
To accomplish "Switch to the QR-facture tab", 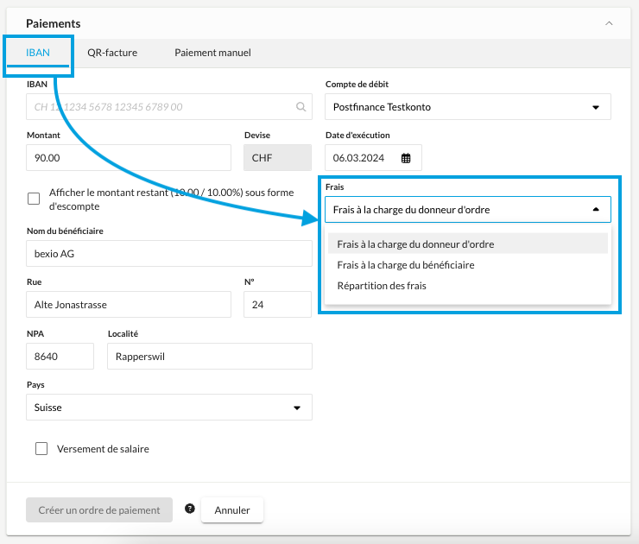I will coord(112,53).
